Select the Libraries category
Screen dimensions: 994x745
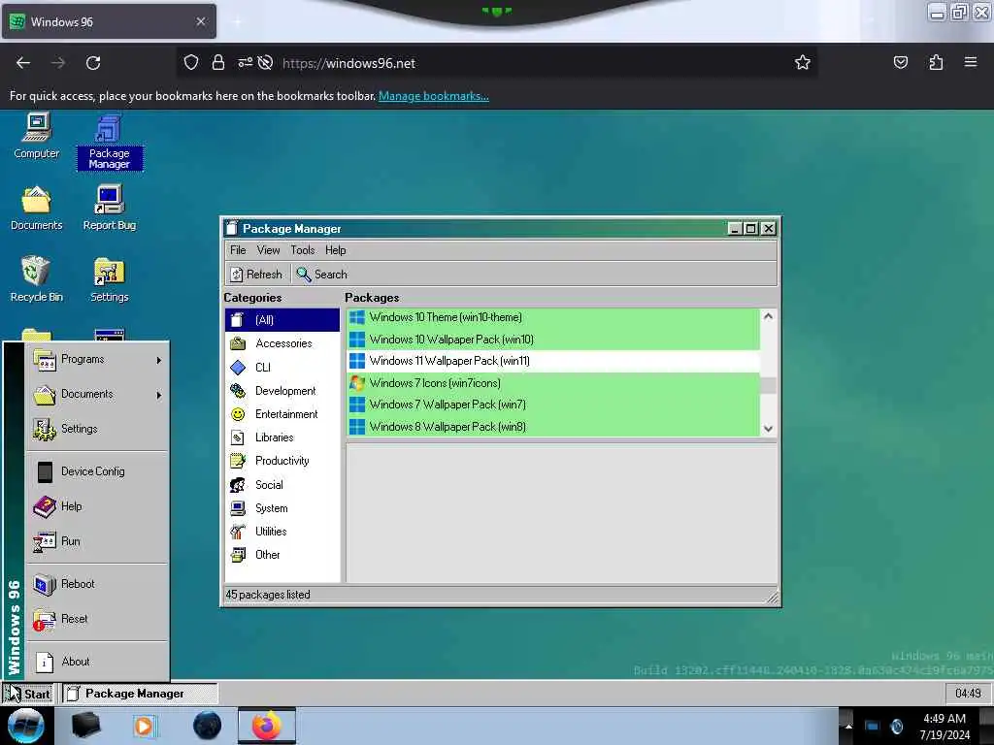[282, 437]
